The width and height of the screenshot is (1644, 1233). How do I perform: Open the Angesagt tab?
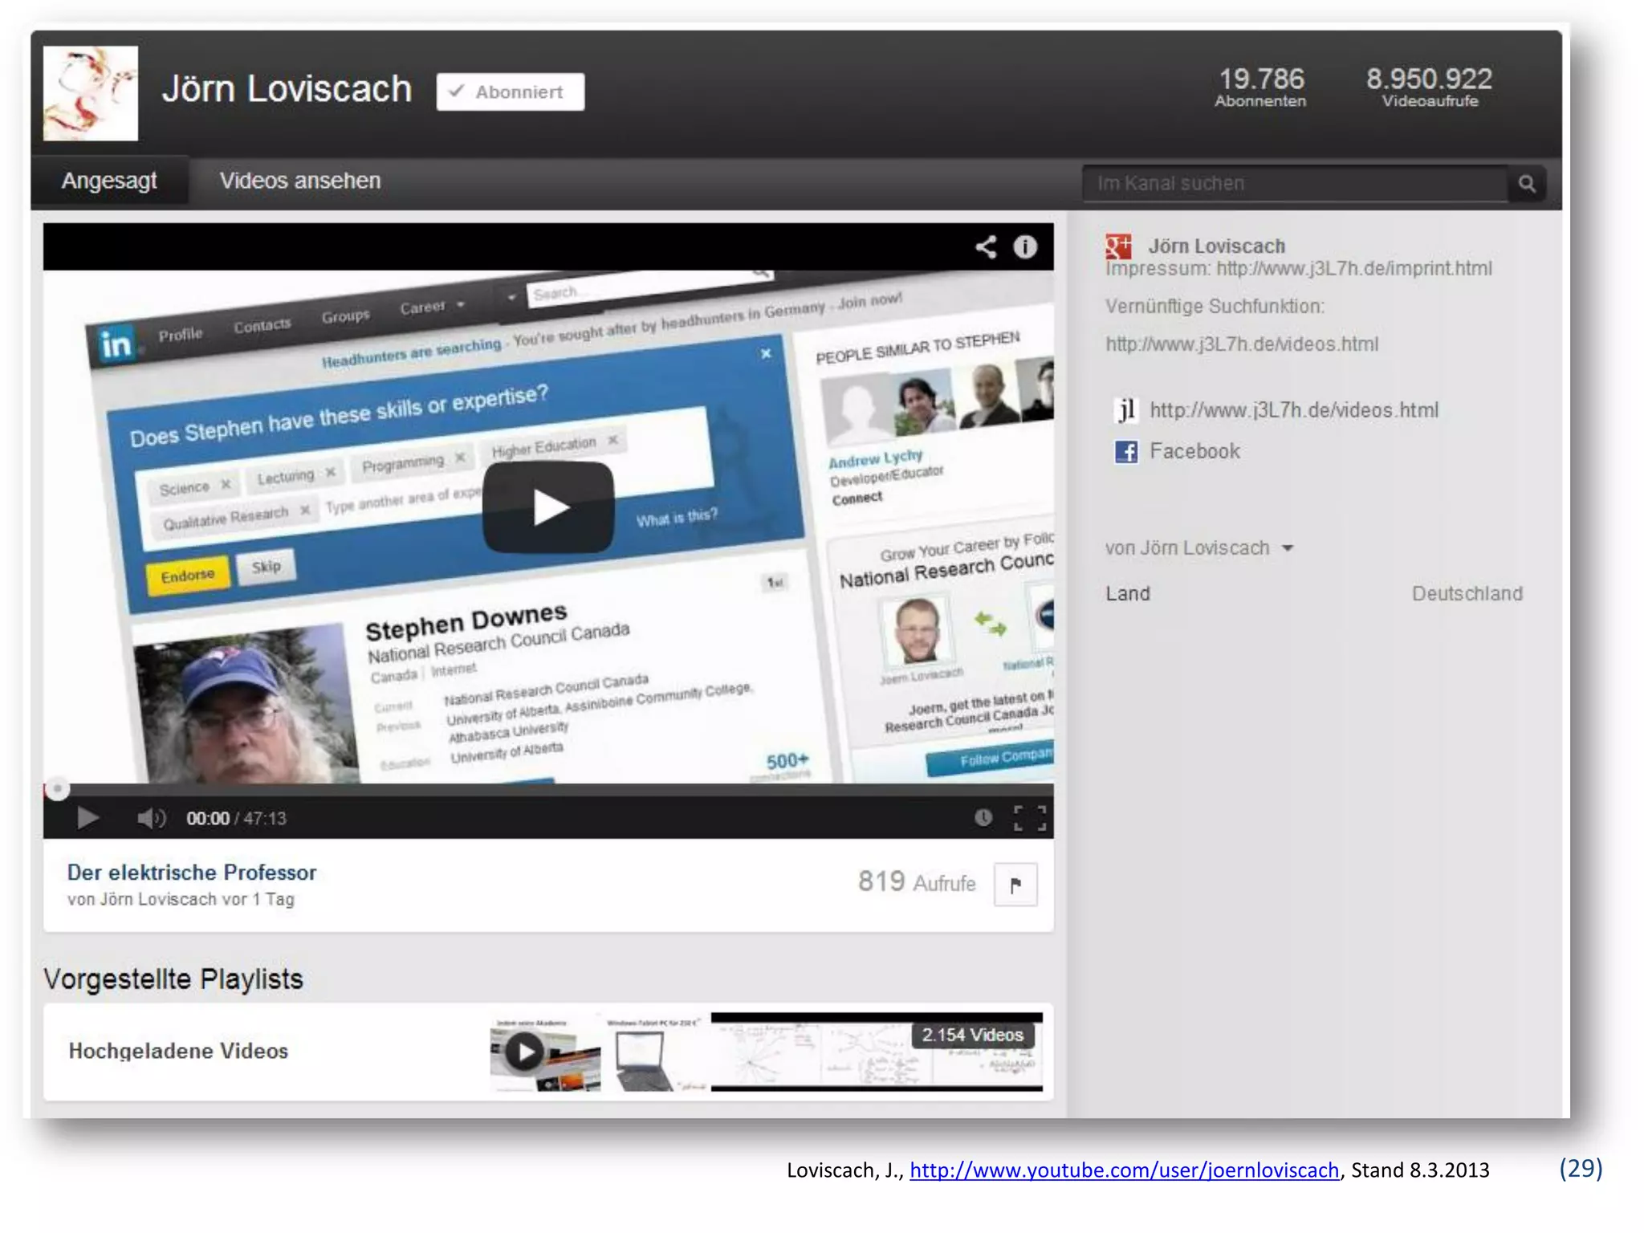pos(109,181)
